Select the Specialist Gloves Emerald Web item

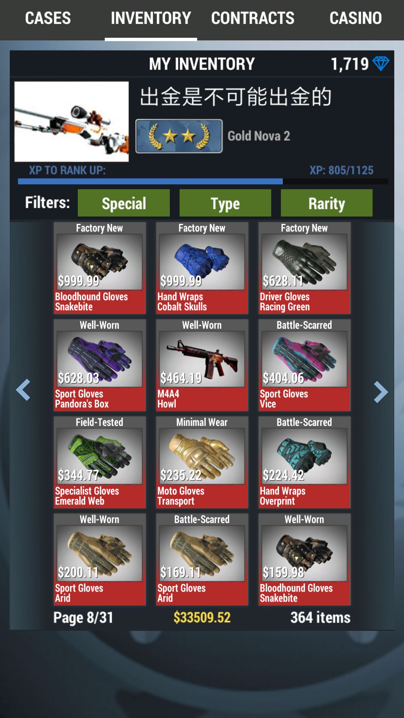click(100, 462)
